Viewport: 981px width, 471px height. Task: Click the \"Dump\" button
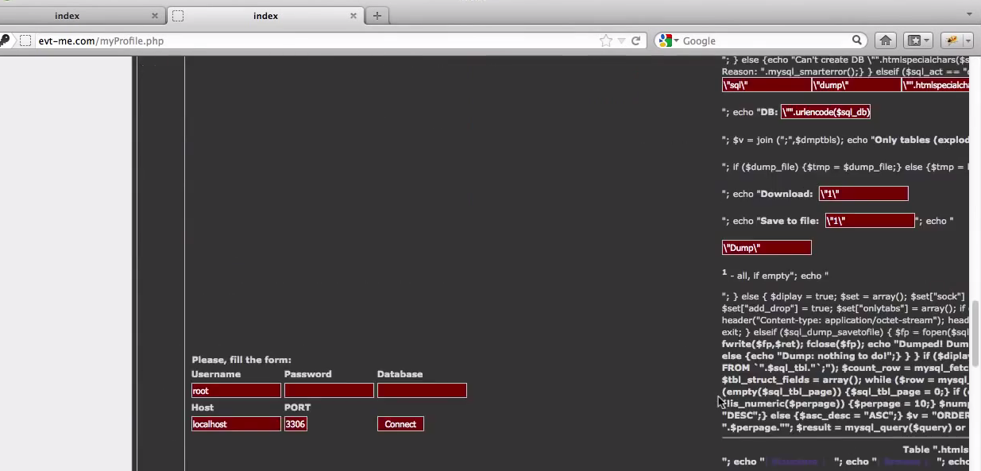767,248
